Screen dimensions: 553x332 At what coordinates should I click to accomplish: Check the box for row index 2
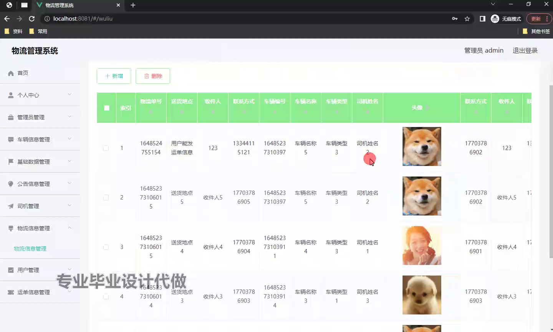pyautogui.click(x=106, y=198)
